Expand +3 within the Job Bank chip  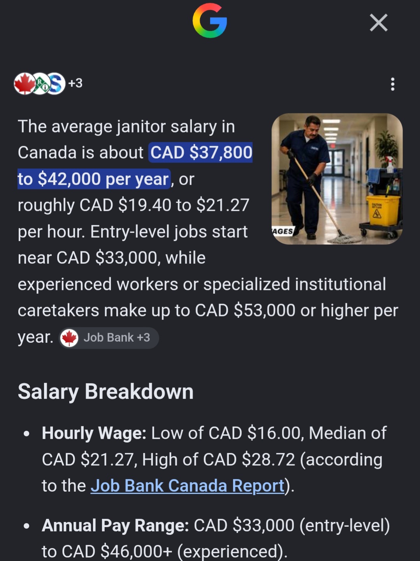[x=144, y=337]
